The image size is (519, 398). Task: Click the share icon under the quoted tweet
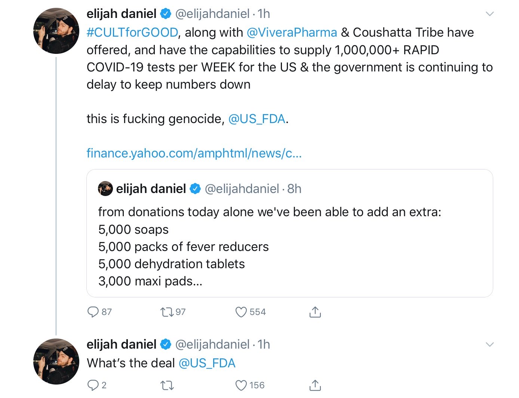(315, 311)
